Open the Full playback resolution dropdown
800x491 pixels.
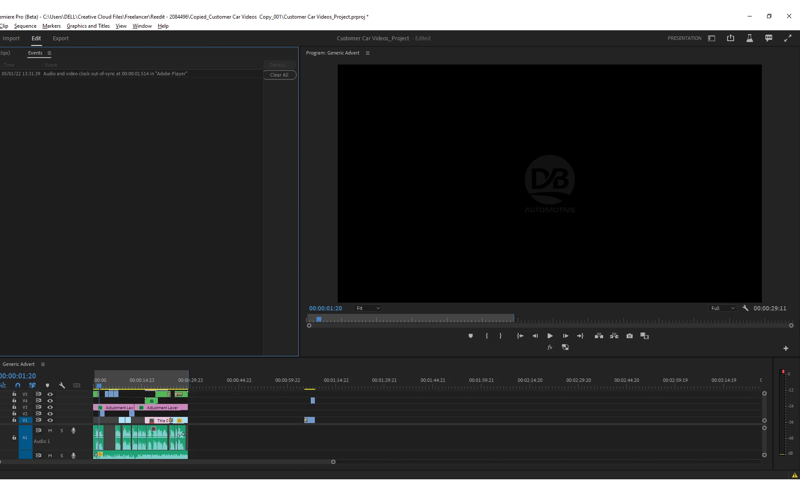(722, 308)
